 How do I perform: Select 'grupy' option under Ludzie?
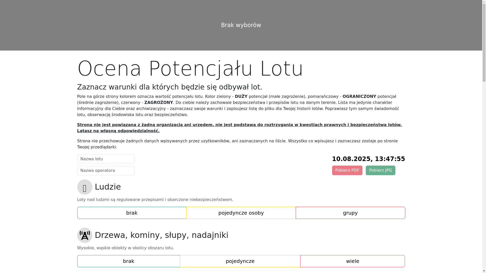pyautogui.click(x=350, y=213)
